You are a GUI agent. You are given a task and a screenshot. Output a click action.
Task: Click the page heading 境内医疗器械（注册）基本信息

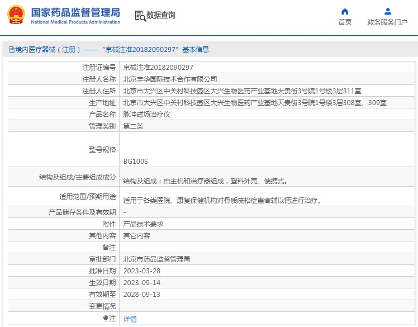click(109, 49)
